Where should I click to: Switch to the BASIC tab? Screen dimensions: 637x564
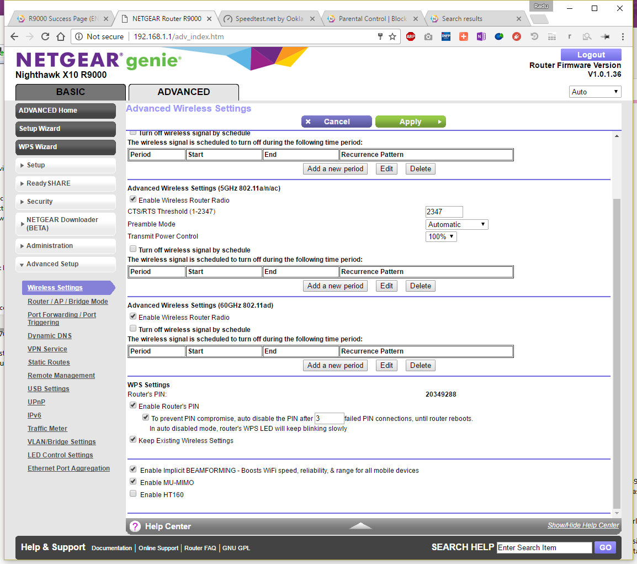coord(71,92)
